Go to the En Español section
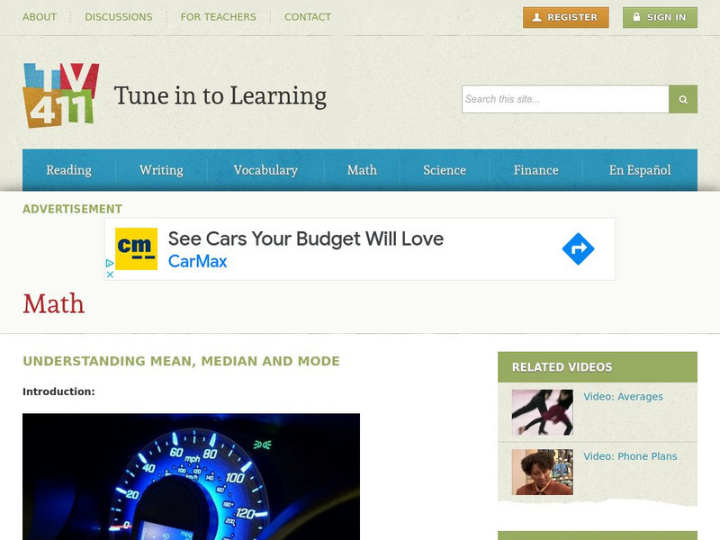 pyautogui.click(x=640, y=170)
